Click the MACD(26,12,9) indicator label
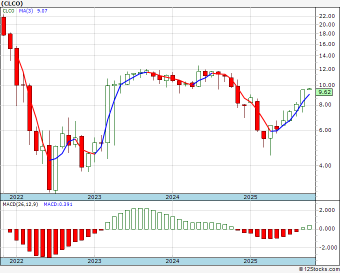 (20, 204)
